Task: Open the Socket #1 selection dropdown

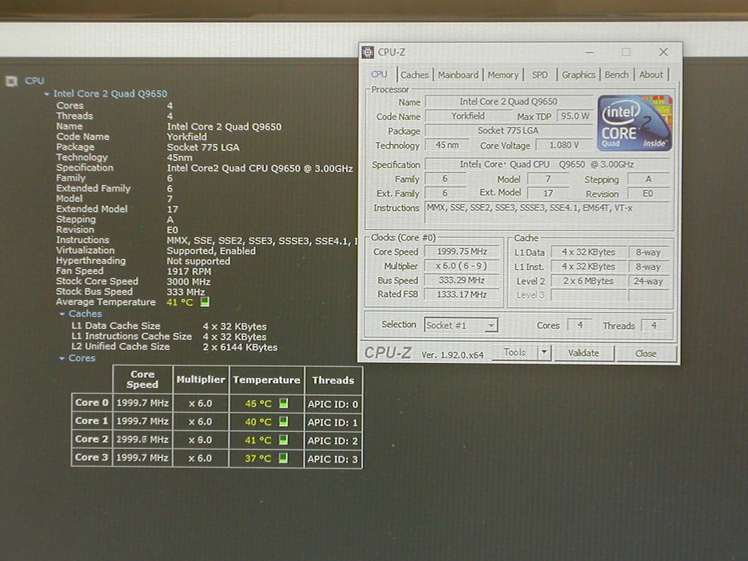Action: 491,325
